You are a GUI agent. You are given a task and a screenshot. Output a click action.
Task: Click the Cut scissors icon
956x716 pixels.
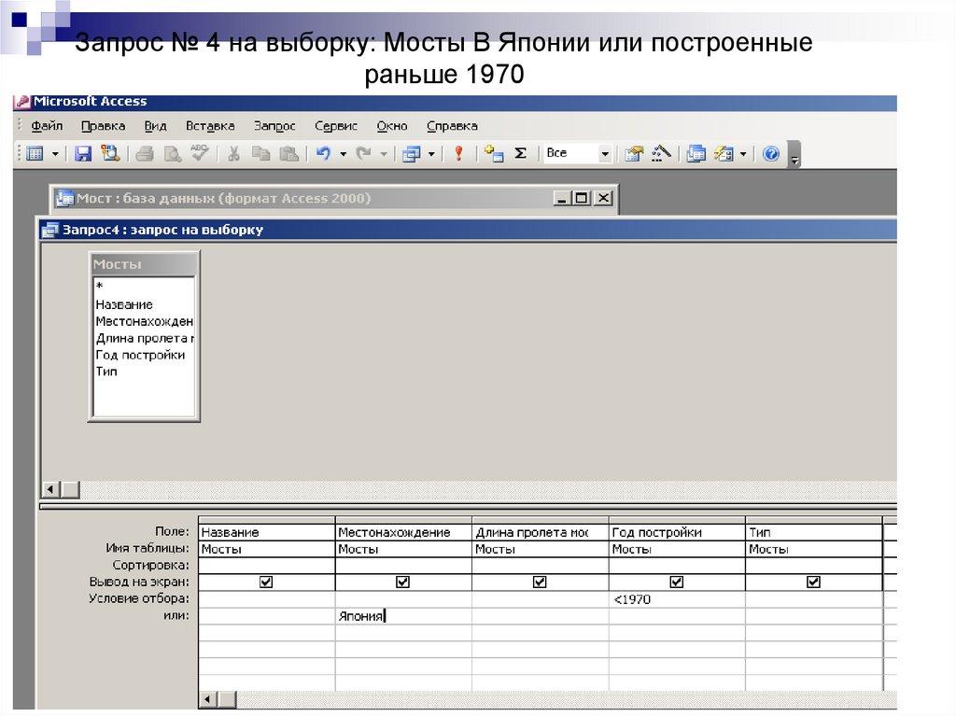233,154
